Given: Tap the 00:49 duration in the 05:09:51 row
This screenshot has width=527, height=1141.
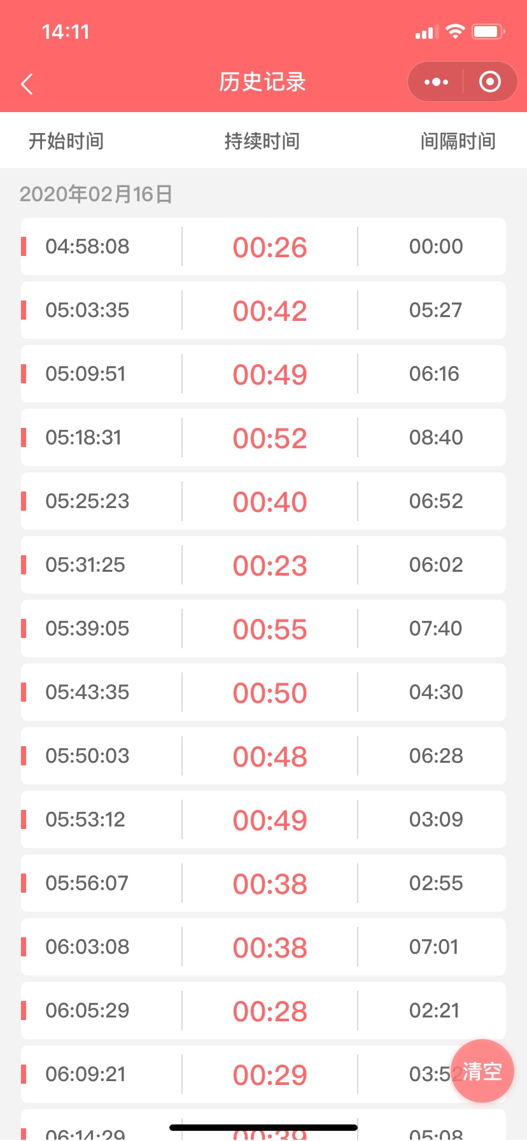Looking at the screenshot, I should (x=270, y=374).
